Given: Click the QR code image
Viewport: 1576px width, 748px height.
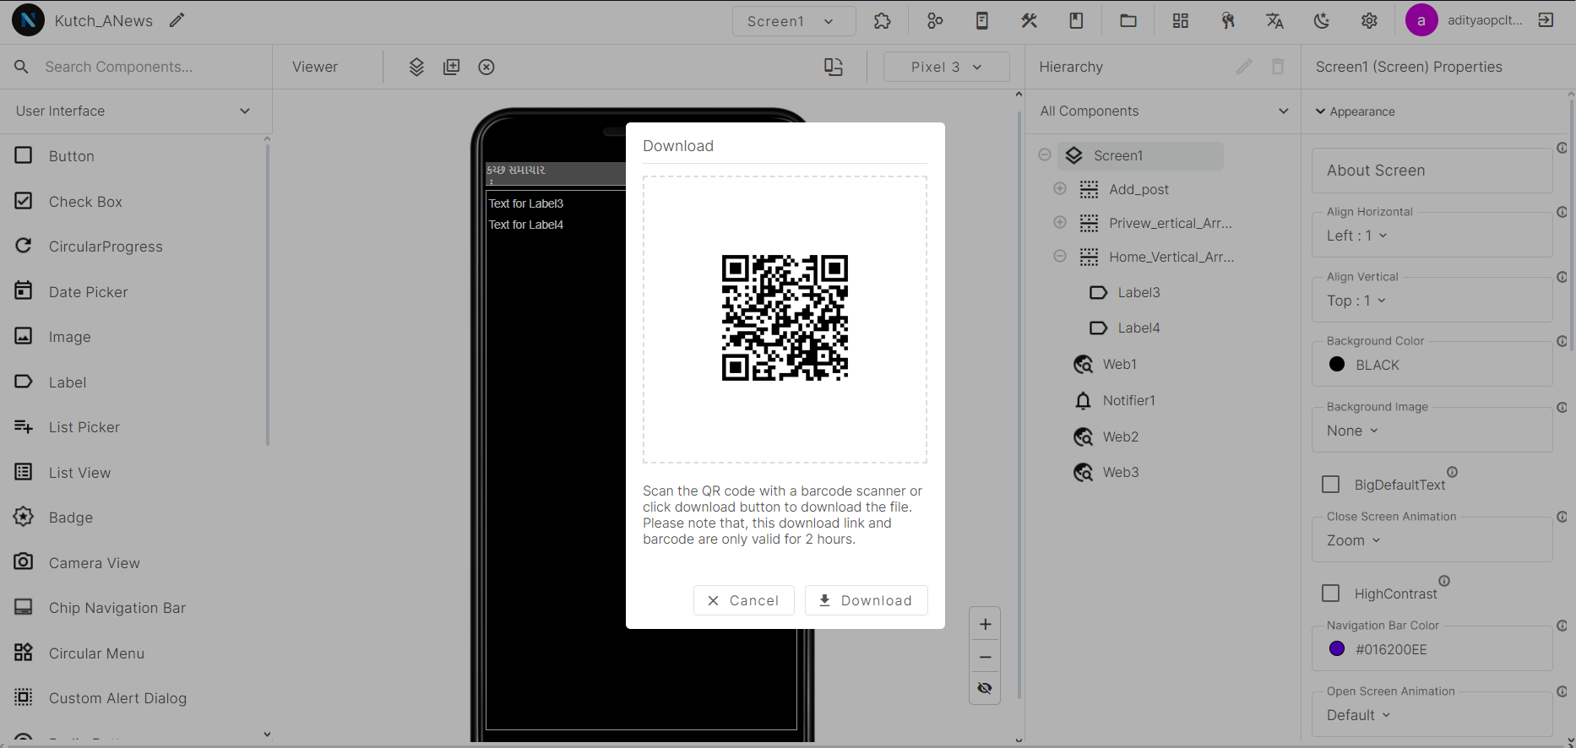Looking at the screenshot, I should coord(785,318).
